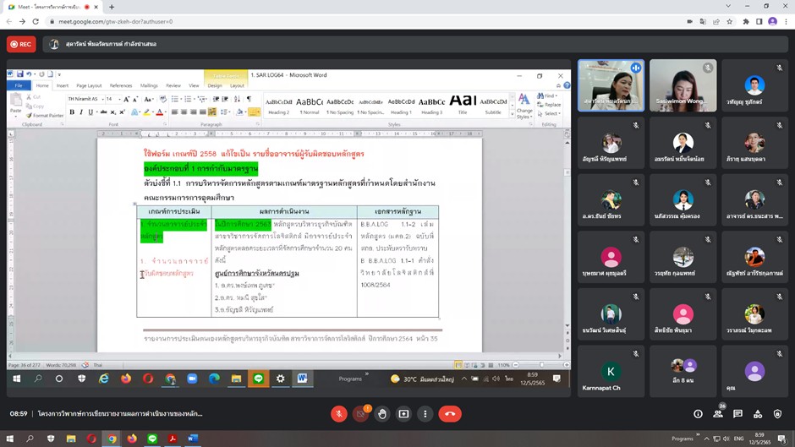Raise hand in the meeting

tap(382, 414)
